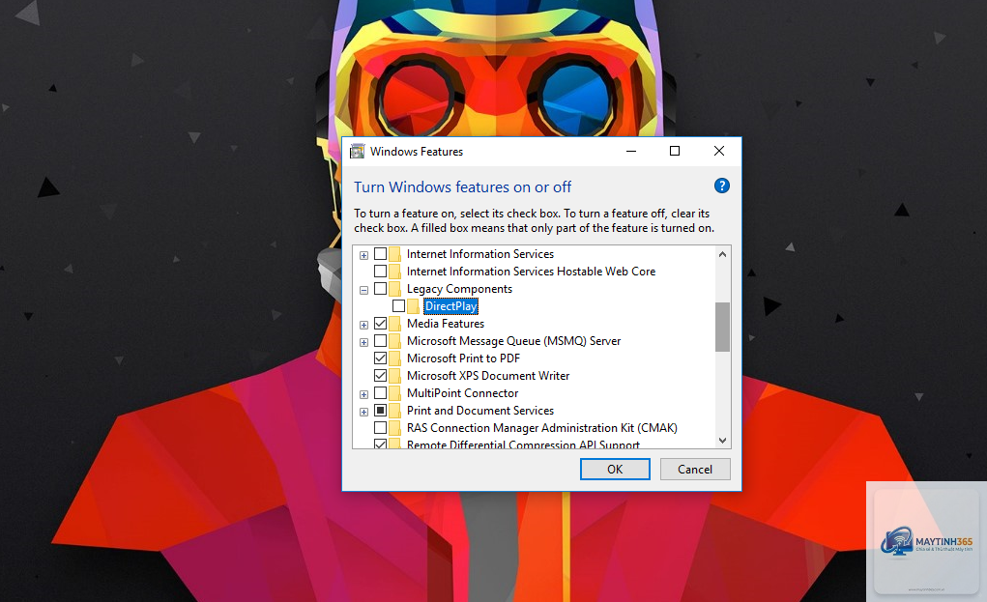Click the DirectPlay folder icon
987x602 pixels.
coord(413,306)
